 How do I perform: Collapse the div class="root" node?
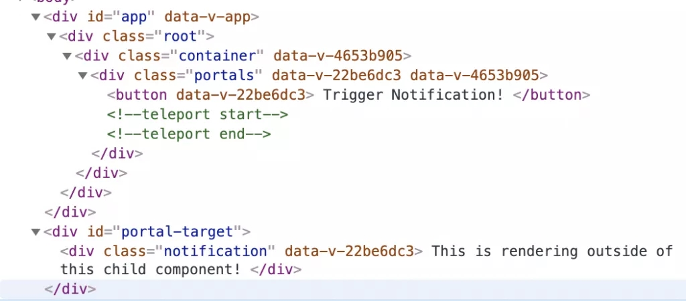(52, 36)
